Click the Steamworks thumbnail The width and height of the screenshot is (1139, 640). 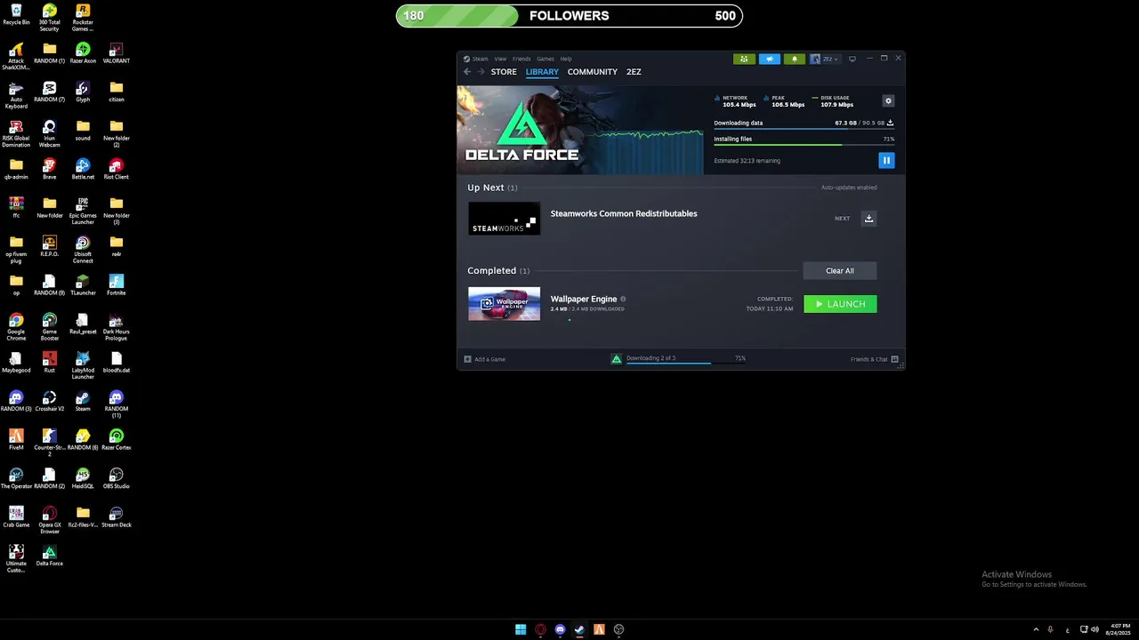point(505,219)
